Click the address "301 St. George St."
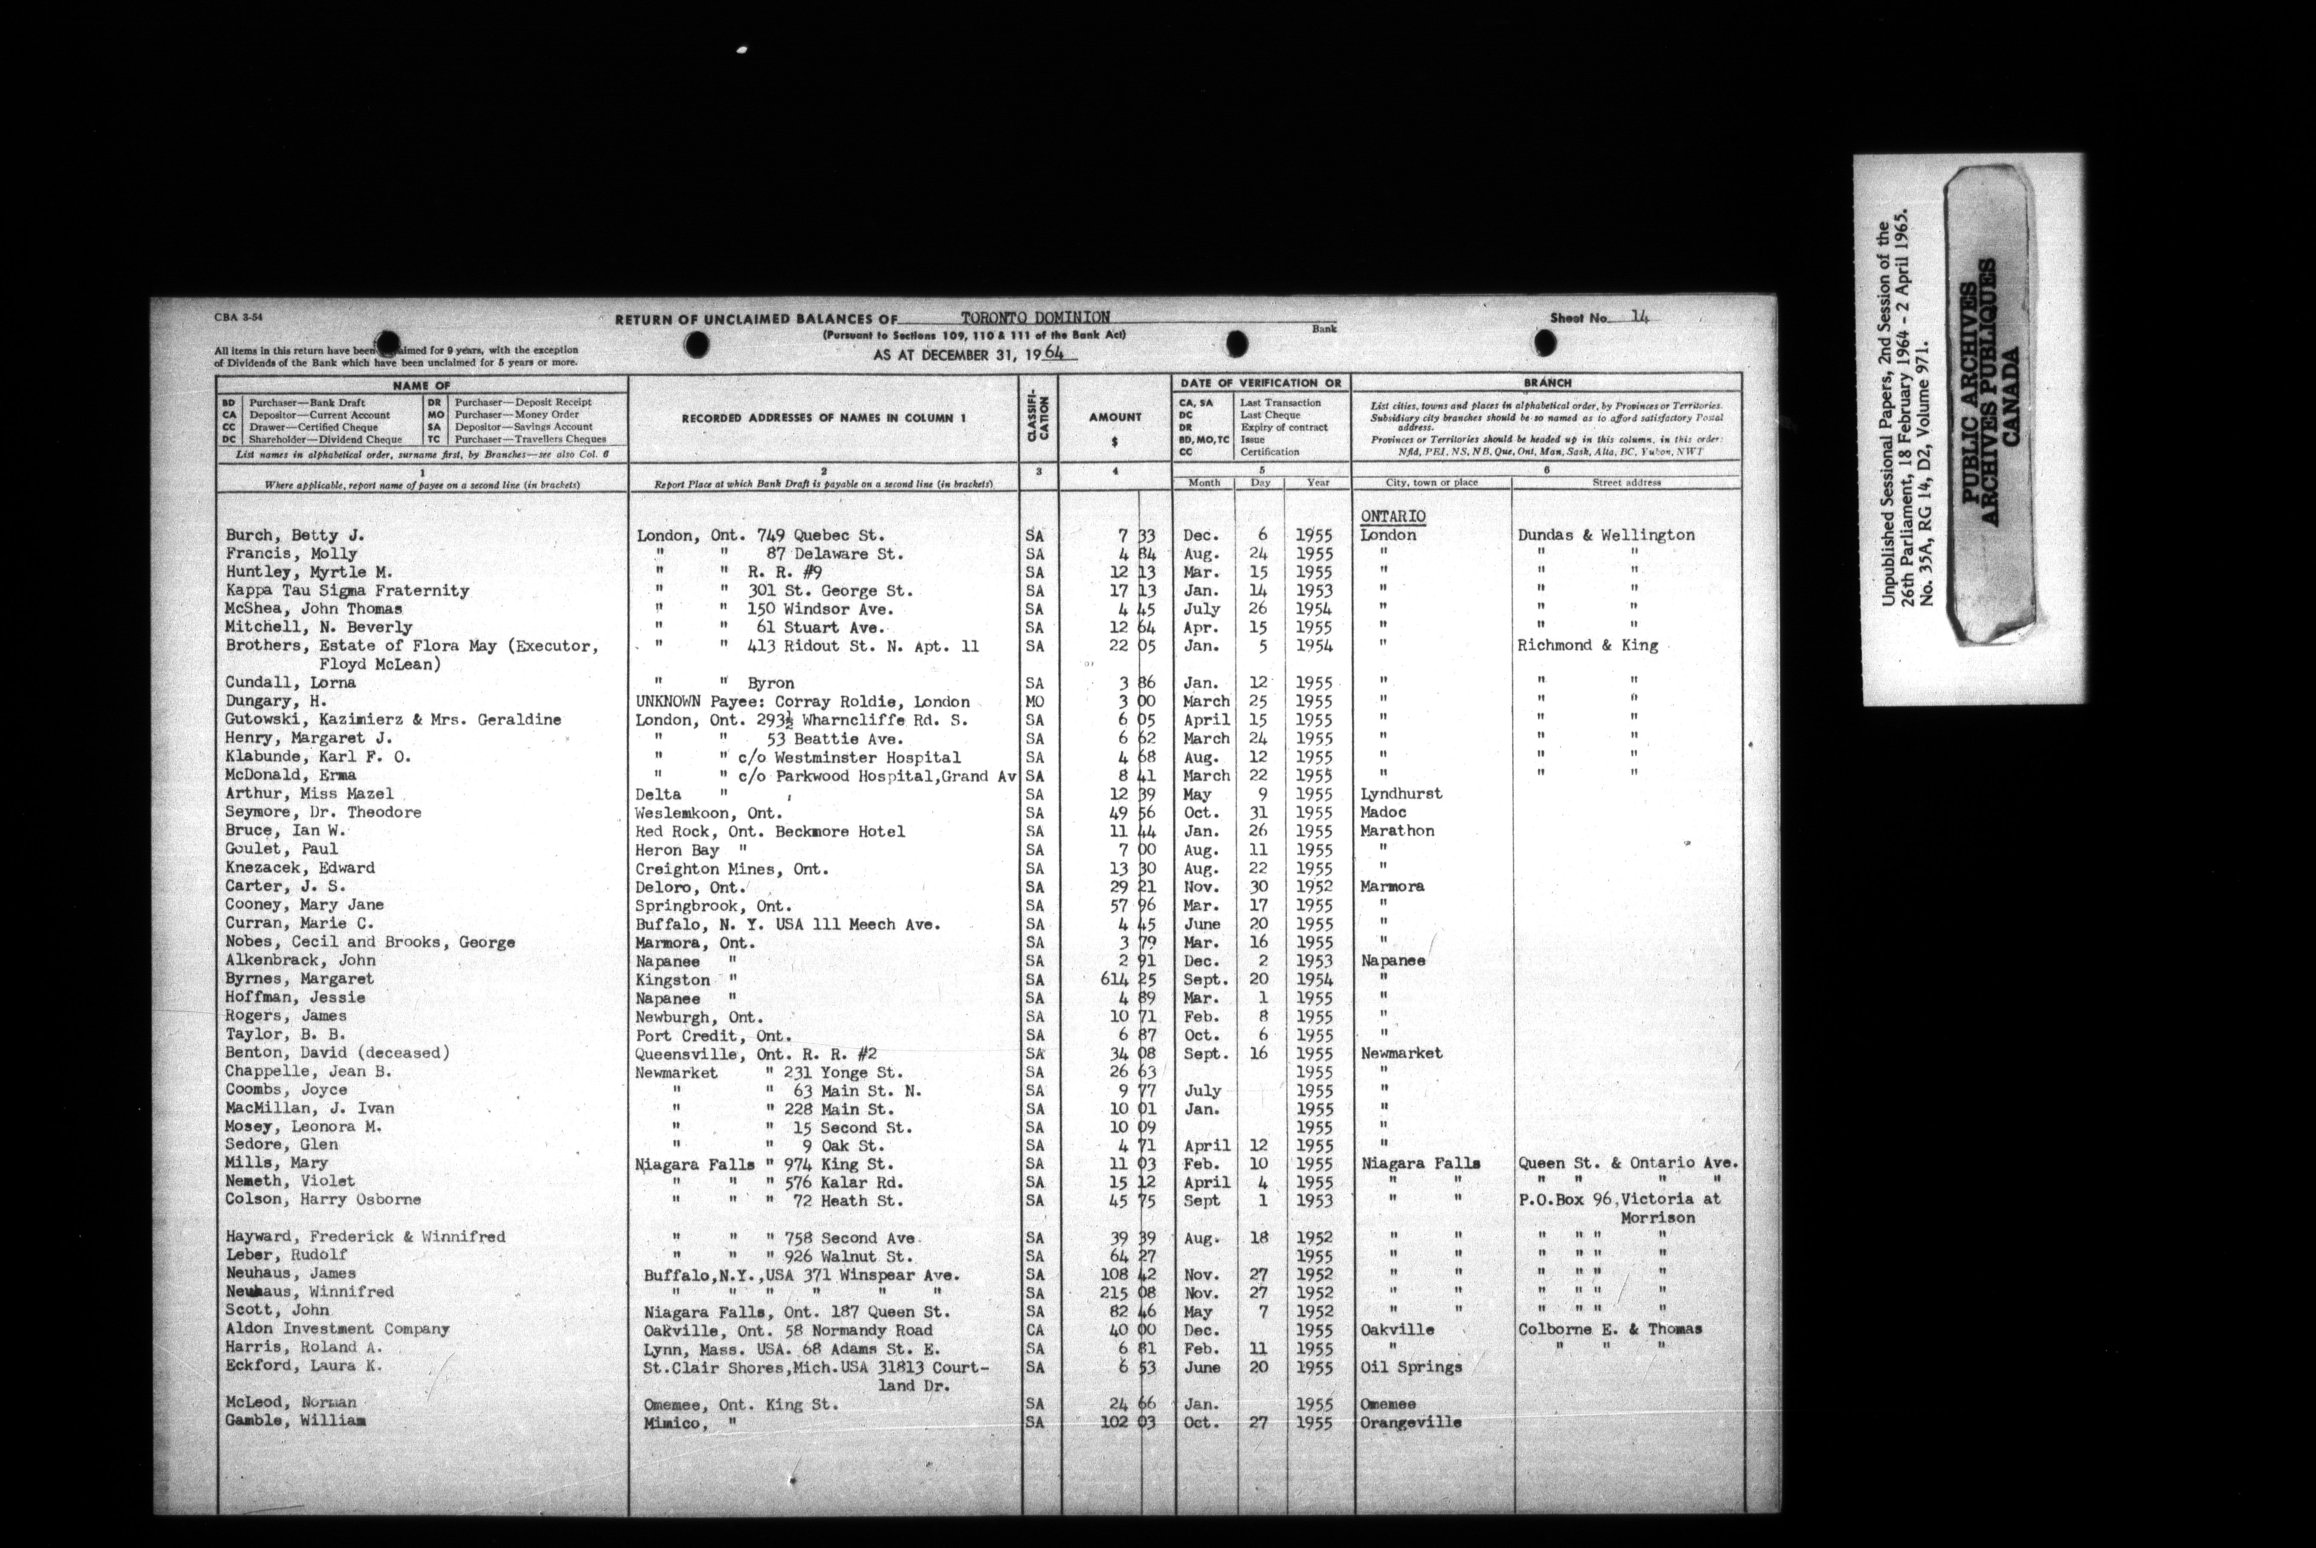 [830, 590]
